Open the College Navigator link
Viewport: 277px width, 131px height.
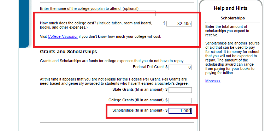click(x=63, y=37)
